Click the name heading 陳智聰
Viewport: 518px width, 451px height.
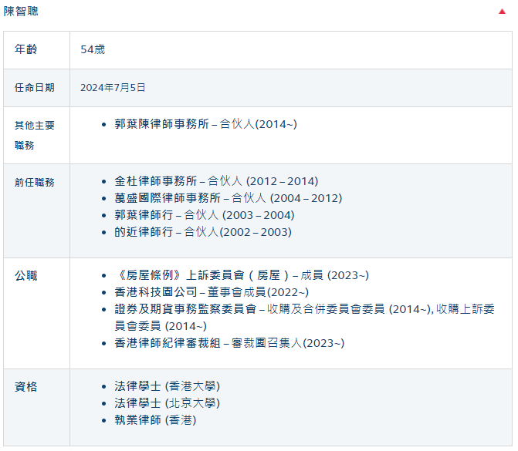tap(21, 12)
